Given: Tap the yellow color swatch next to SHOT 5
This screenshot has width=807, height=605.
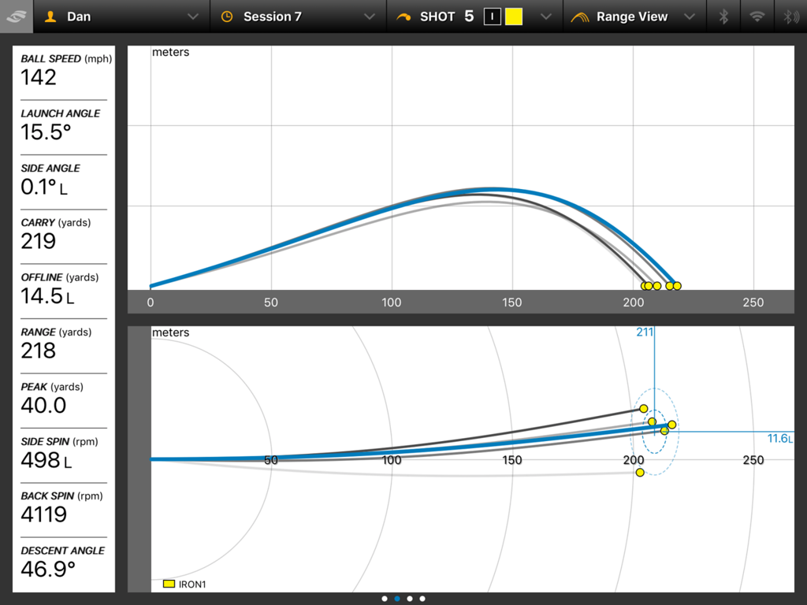Looking at the screenshot, I should pos(514,17).
